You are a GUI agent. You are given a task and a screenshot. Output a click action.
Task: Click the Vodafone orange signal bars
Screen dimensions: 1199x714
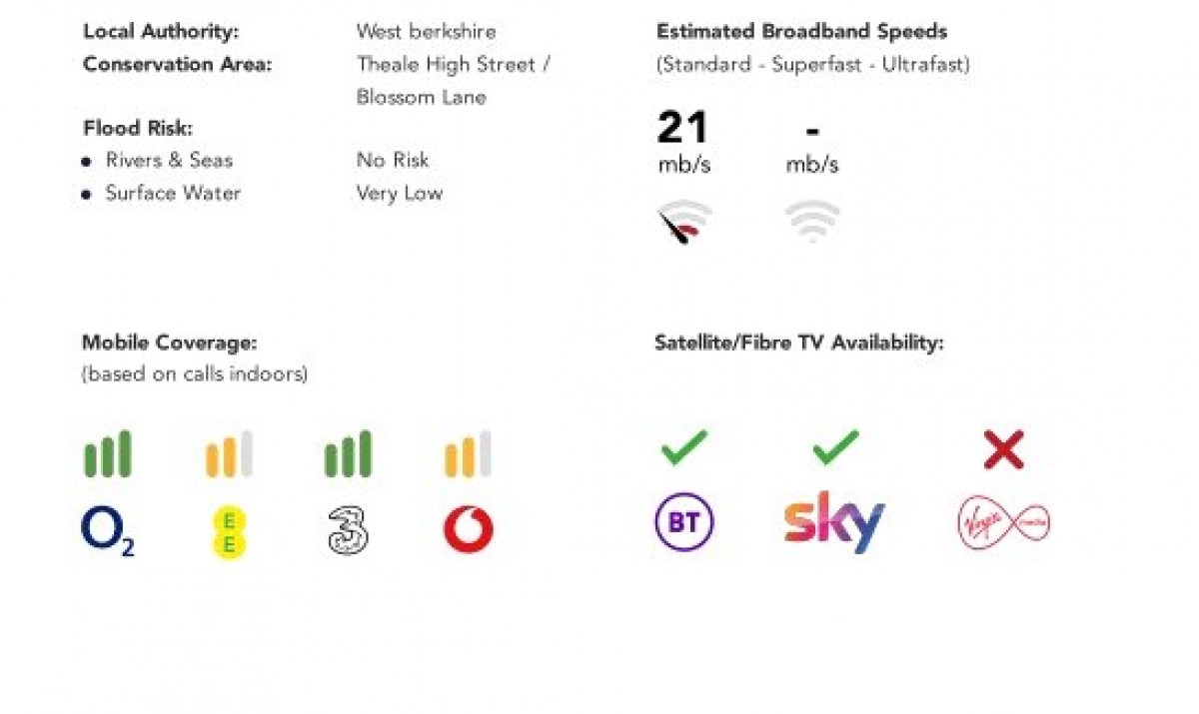click(x=468, y=454)
